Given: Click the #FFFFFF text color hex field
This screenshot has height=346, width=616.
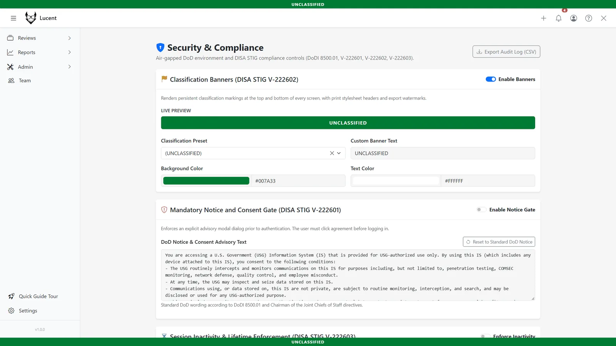Looking at the screenshot, I should point(488,181).
